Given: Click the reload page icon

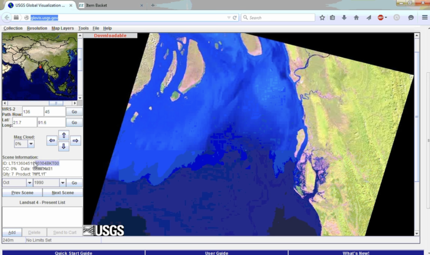Looking at the screenshot, I should (x=235, y=17).
